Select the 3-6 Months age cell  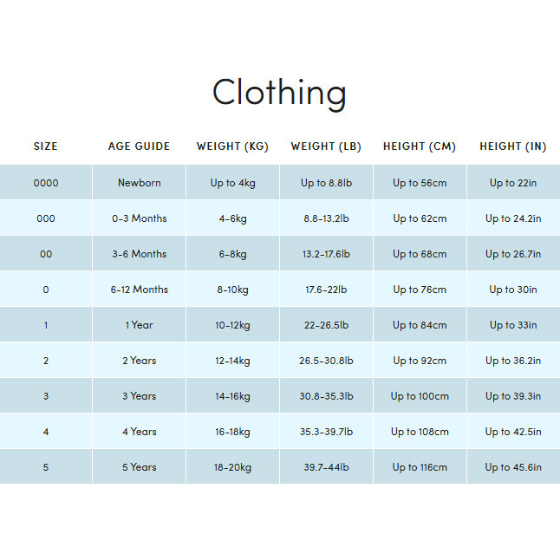[139, 254]
